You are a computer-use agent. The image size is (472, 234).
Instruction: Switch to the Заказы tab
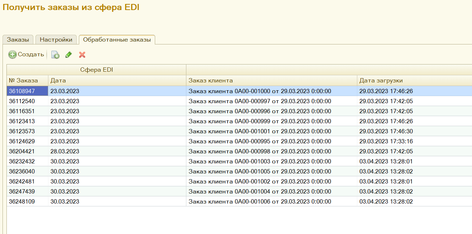coord(18,40)
